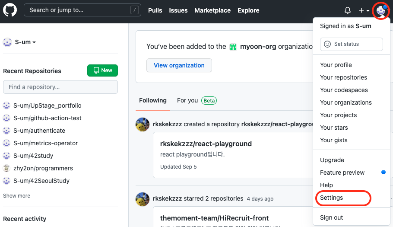Select Your repositories menu item
This screenshot has width=393, height=227.
(343, 77)
